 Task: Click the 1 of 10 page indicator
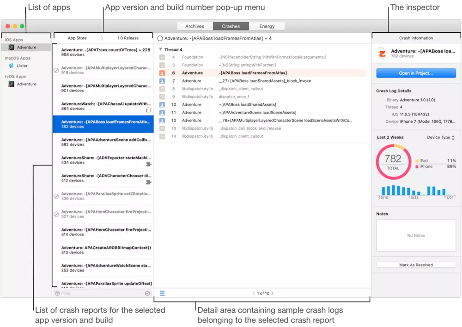click(263, 293)
